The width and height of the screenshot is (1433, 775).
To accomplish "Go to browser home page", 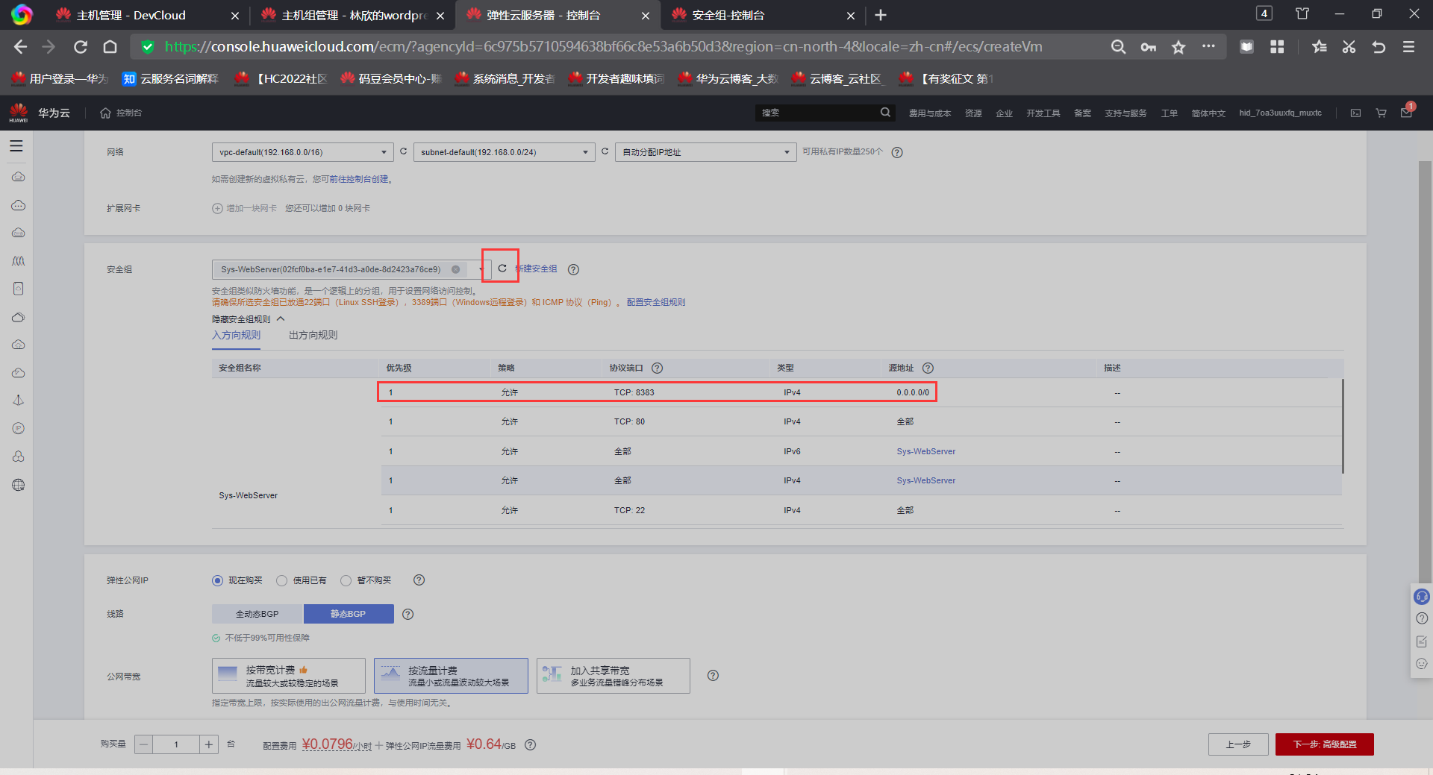I will 110,47.
